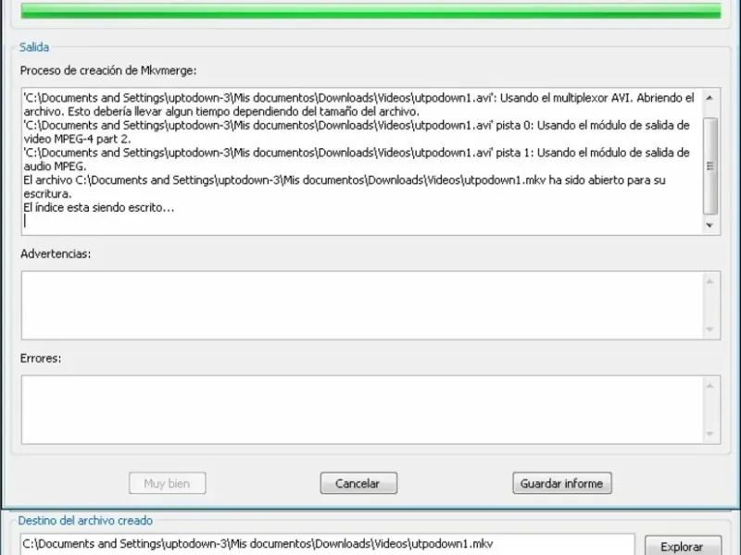Image resolution: width=741 pixels, height=555 pixels.
Task: Click the 'Proceso de creación de Mkvmerge:' label
Action: 108,71
